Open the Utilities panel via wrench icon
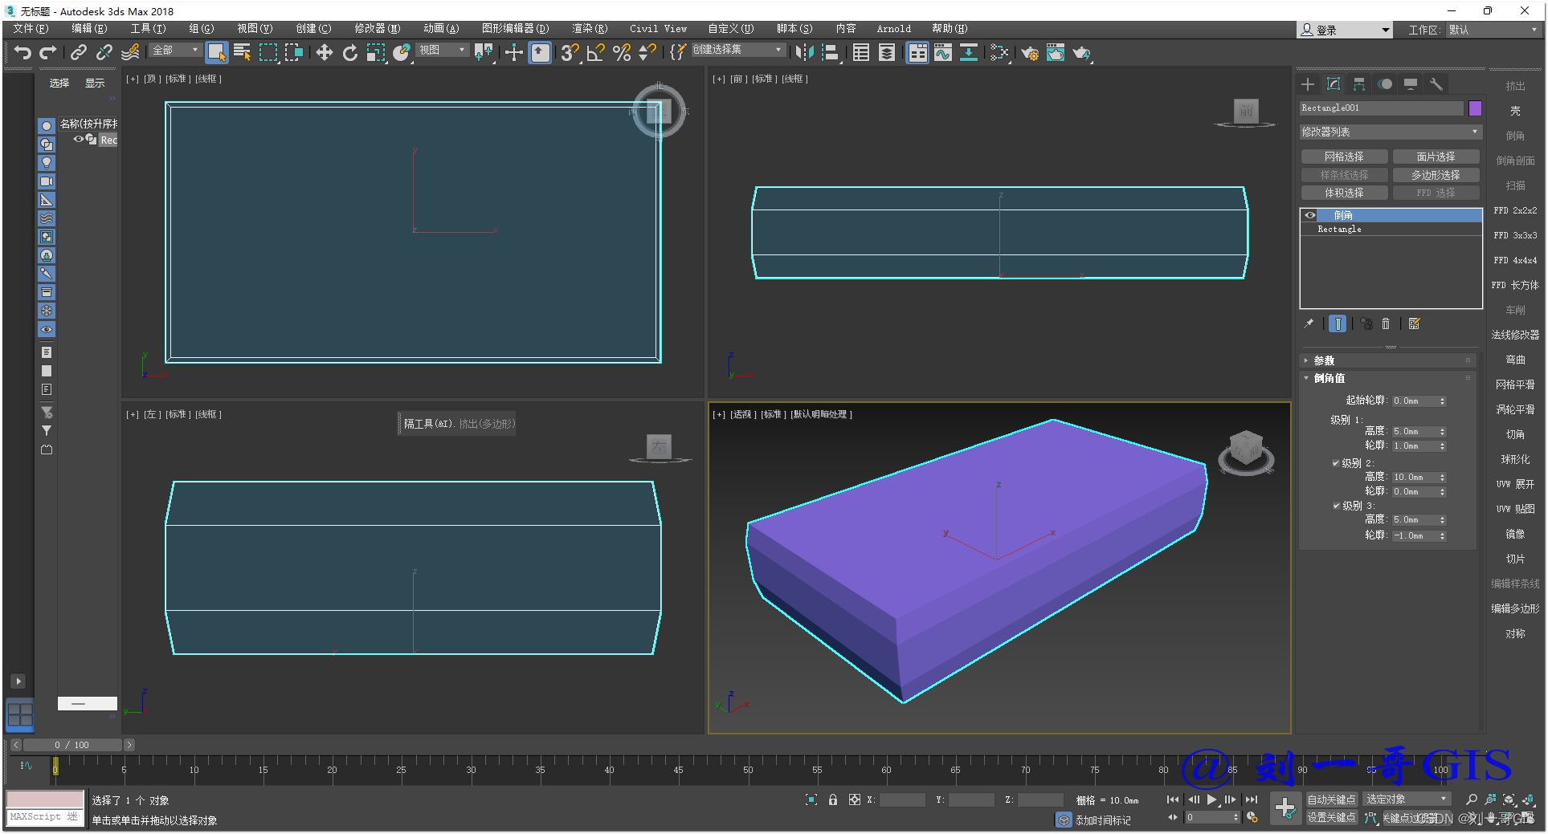 (x=1437, y=84)
